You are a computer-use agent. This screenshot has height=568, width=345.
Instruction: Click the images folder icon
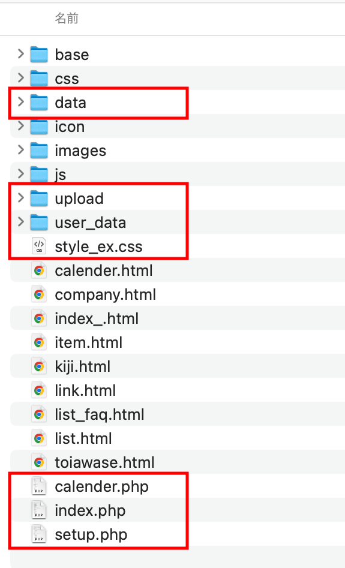39,151
